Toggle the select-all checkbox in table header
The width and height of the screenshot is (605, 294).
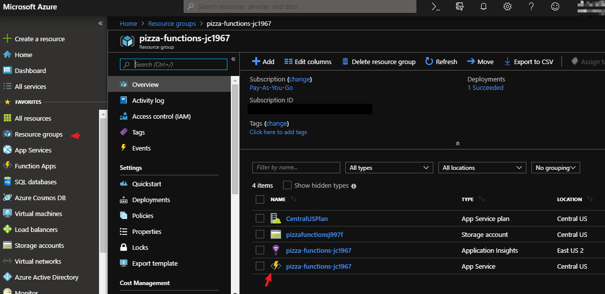(x=260, y=199)
